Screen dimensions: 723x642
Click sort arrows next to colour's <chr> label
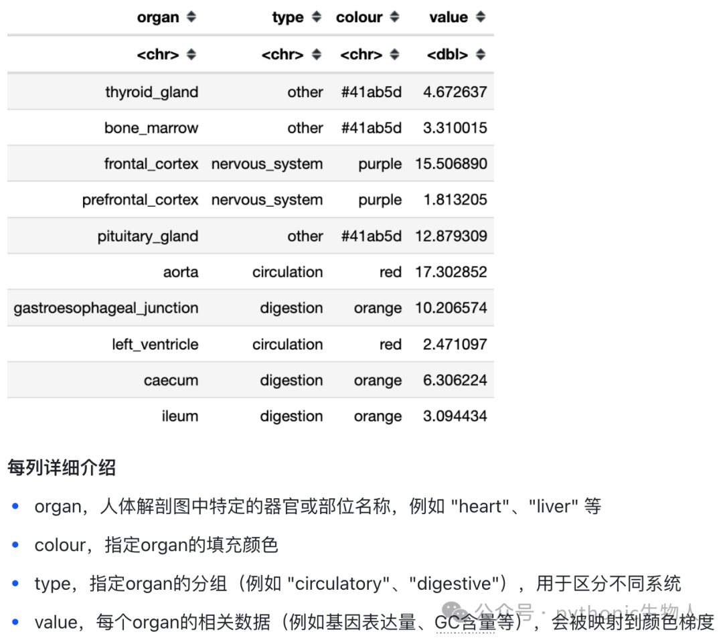pos(394,54)
